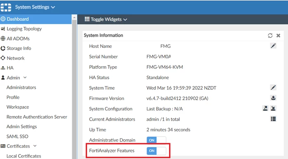288x159 pixels.
Task: Edit the System Time
Action: pos(273,87)
